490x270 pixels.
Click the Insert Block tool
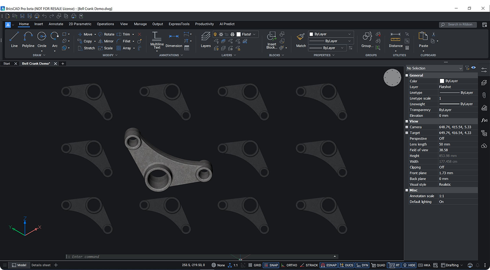271,40
